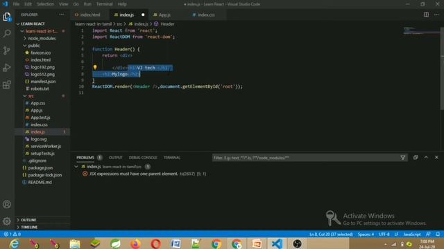Switch to OBS Studio in taskbar
The image size is (444, 249).
click(x=297, y=243)
